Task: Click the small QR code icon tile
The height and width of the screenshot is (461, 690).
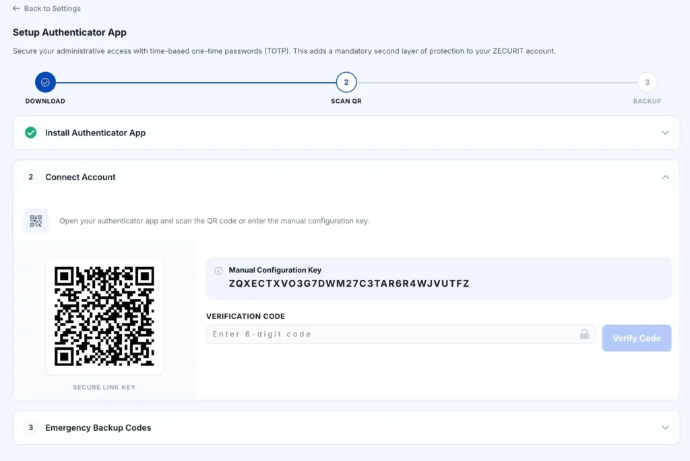Action: (x=36, y=221)
